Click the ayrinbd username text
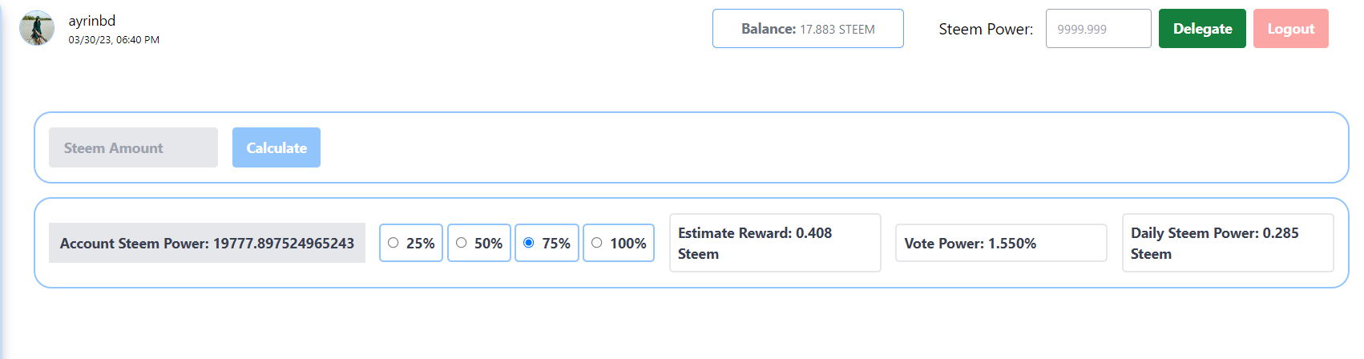 [91, 21]
